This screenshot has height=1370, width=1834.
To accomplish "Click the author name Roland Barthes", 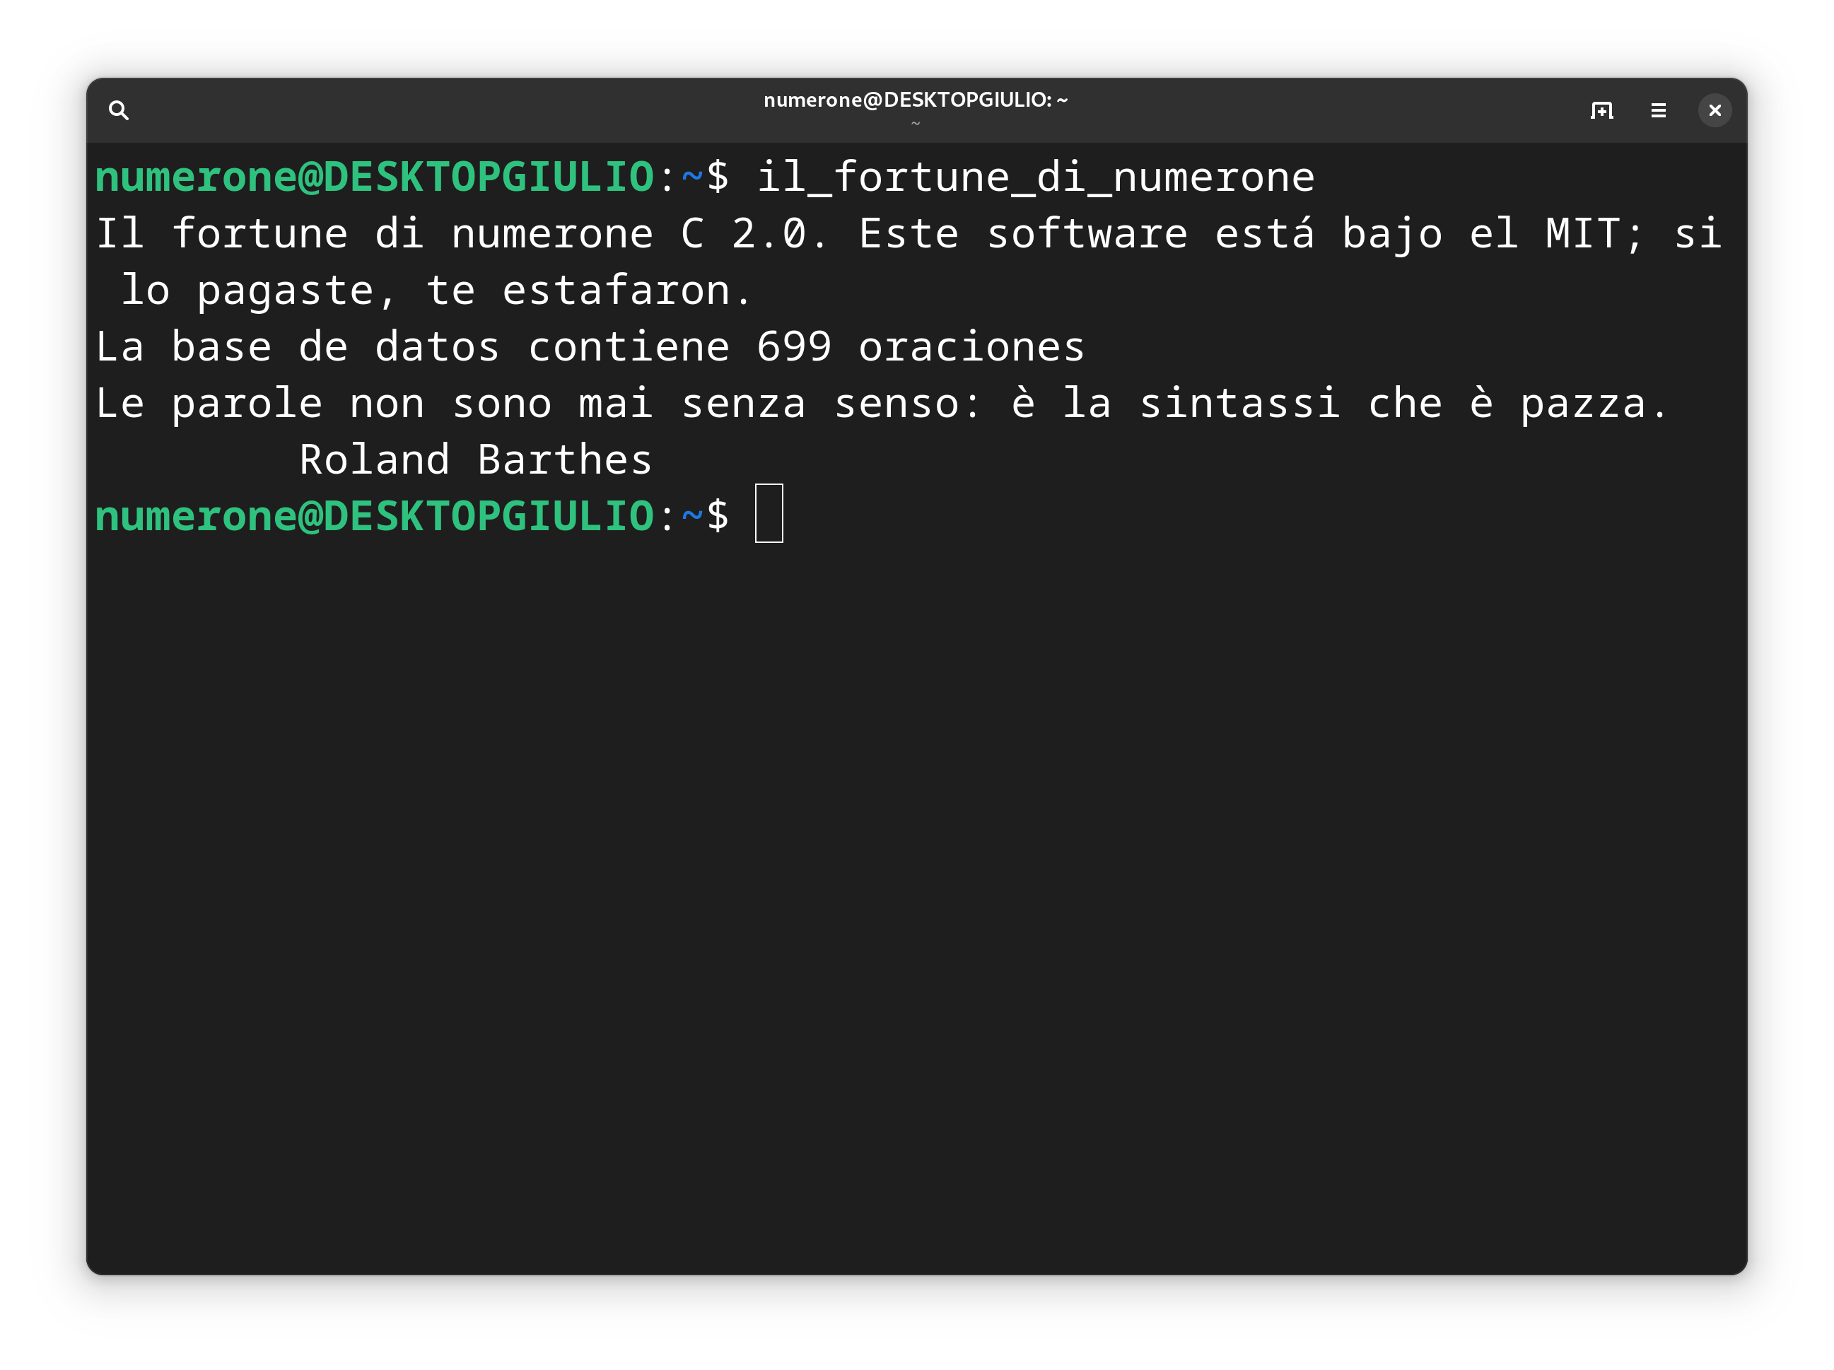I will [x=475, y=459].
